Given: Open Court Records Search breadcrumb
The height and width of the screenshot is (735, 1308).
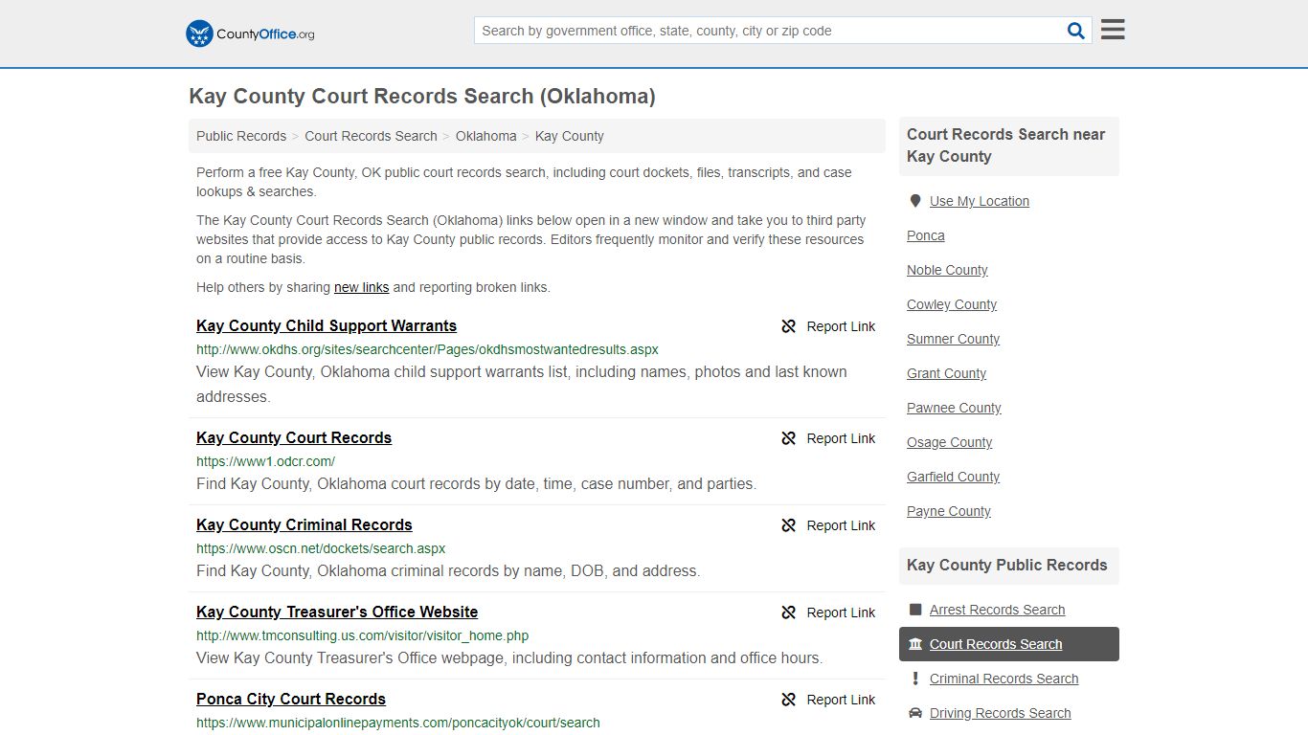Looking at the screenshot, I should (x=371, y=136).
